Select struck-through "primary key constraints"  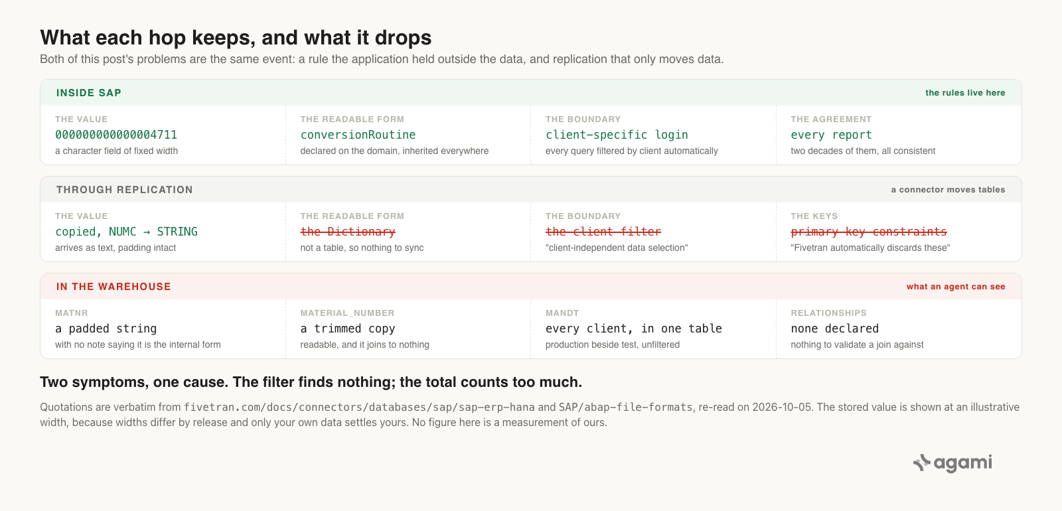tap(869, 232)
